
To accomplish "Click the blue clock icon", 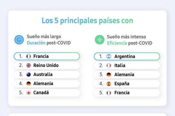I will coord(19,40).
